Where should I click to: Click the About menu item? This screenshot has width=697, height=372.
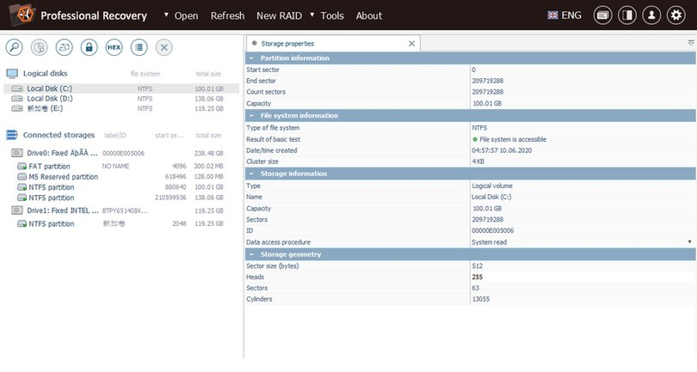[369, 15]
